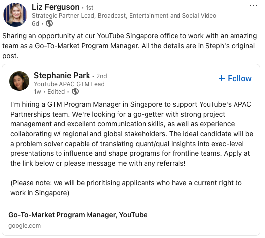Click the plus icon on Follow
Screen dimensions: 265x238
(222, 79)
